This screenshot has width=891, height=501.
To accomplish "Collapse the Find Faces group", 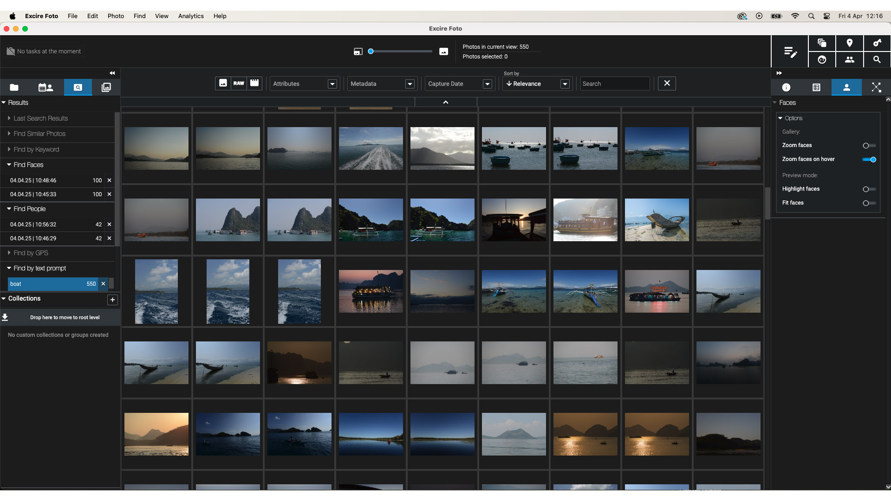I will (9, 165).
